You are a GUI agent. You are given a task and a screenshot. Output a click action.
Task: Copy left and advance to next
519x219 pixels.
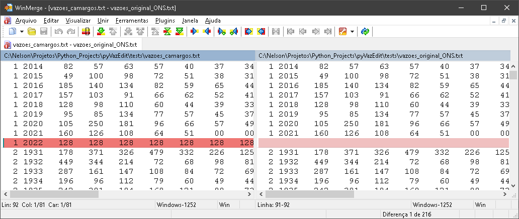pyautogui.click(x=234, y=32)
